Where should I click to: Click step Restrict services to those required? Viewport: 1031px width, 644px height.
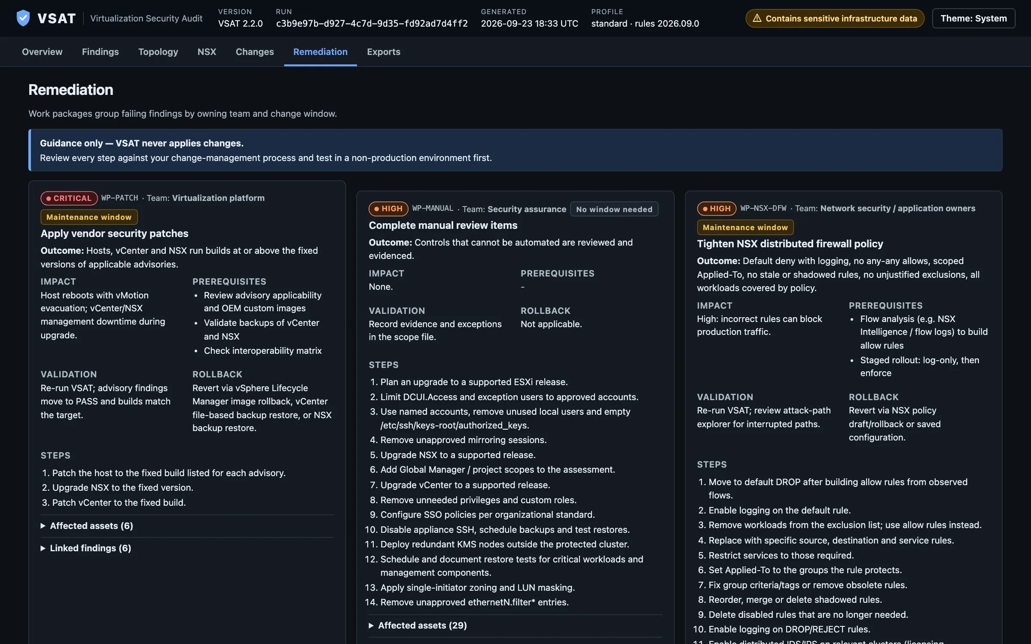(x=781, y=556)
